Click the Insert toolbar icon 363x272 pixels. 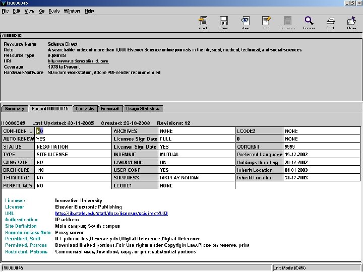203,23
